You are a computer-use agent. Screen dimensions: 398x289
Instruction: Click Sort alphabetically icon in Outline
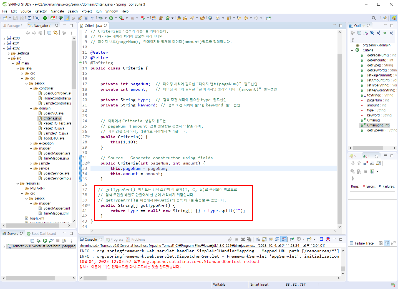[366, 33]
